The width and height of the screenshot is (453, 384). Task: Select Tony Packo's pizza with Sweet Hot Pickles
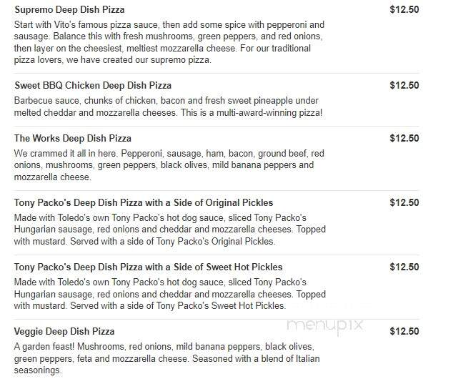tap(148, 267)
